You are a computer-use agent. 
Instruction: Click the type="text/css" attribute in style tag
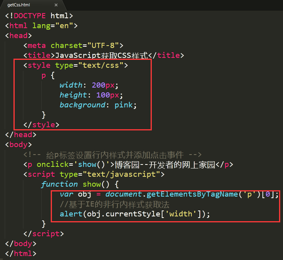coord(89,65)
